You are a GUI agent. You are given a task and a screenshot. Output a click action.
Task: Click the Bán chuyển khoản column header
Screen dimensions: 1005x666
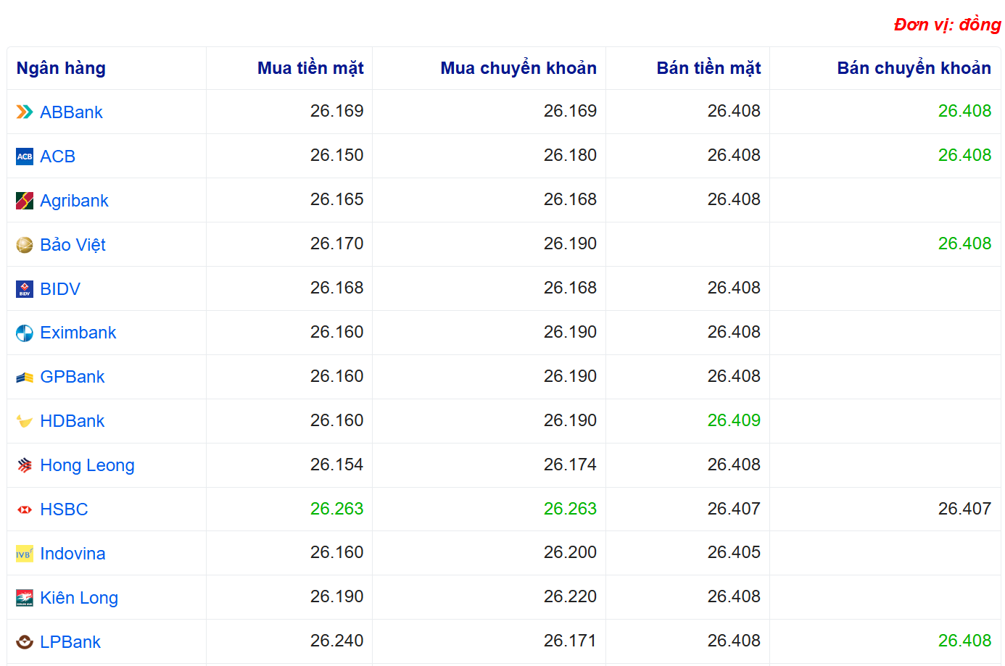[914, 68]
